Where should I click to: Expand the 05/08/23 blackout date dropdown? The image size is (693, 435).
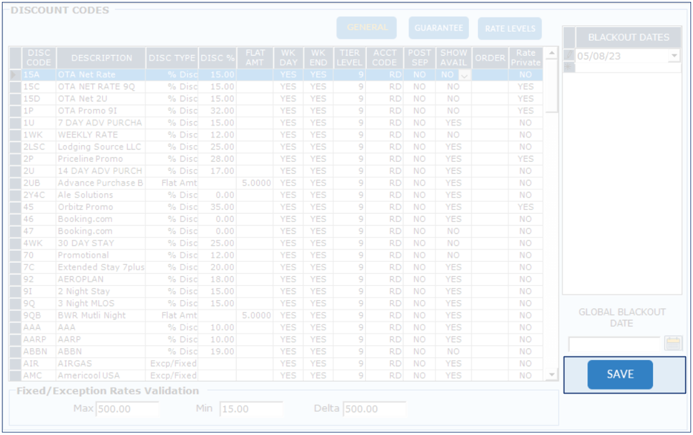pos(674,56)
